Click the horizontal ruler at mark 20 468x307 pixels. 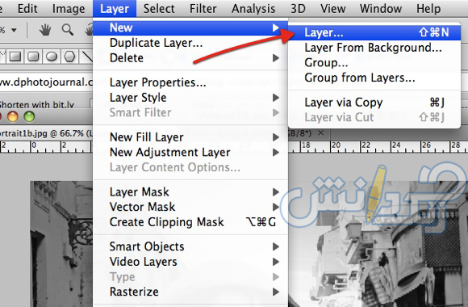[336, 145]
